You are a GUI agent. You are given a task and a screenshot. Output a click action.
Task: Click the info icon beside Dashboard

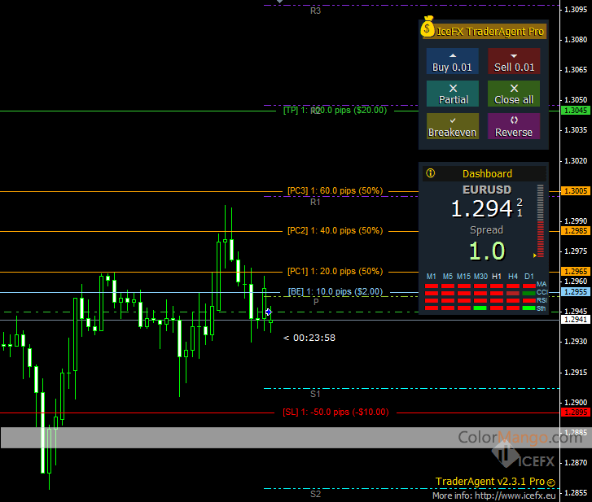point(430,173)
